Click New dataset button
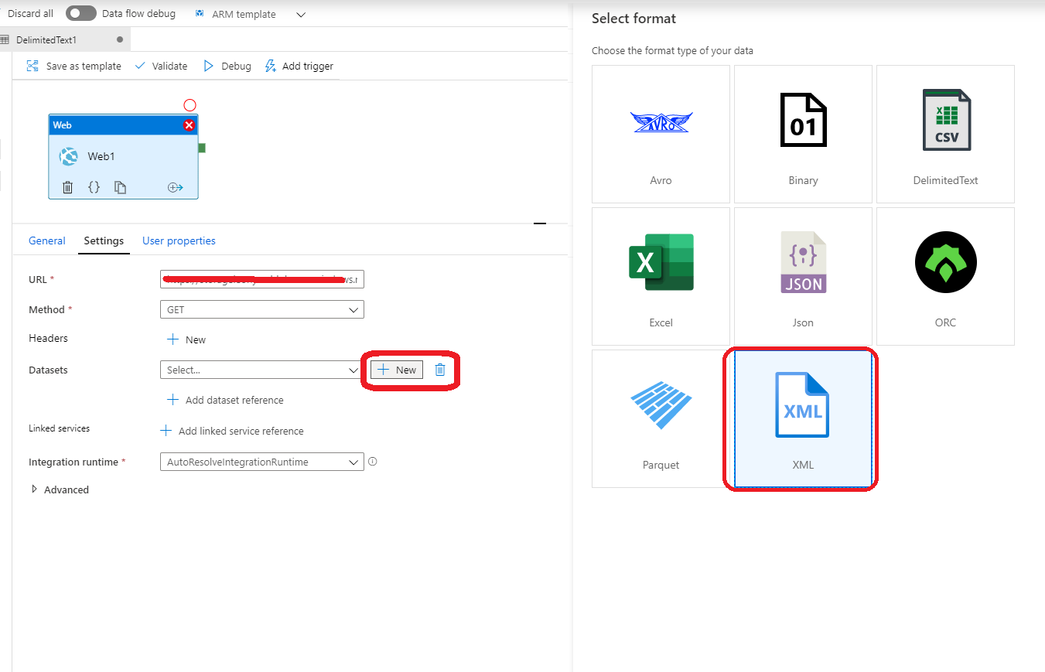This screenshot has width=1045, height=672. coord(397,370)
